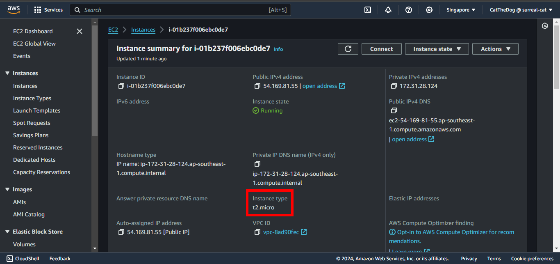This screenshot has height=264, width=560.
Task: Click the Connect button
Action: (381, 49)
